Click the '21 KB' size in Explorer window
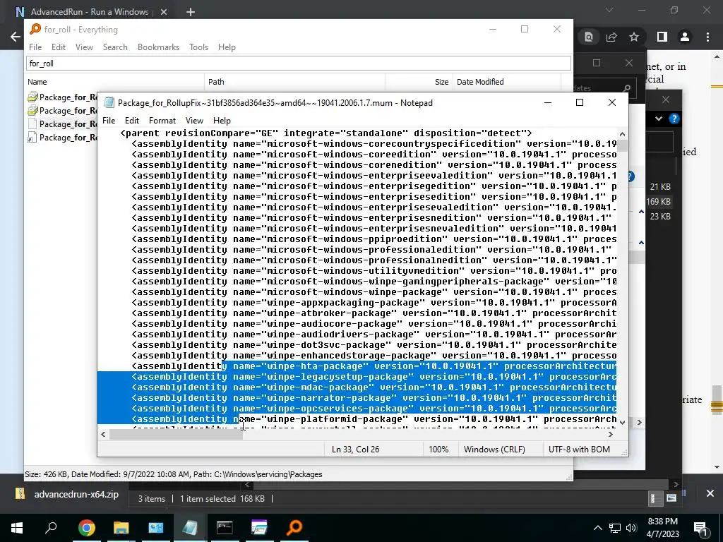Image resolution: width=723 pixels, height=542 pixels. [660, 186]
